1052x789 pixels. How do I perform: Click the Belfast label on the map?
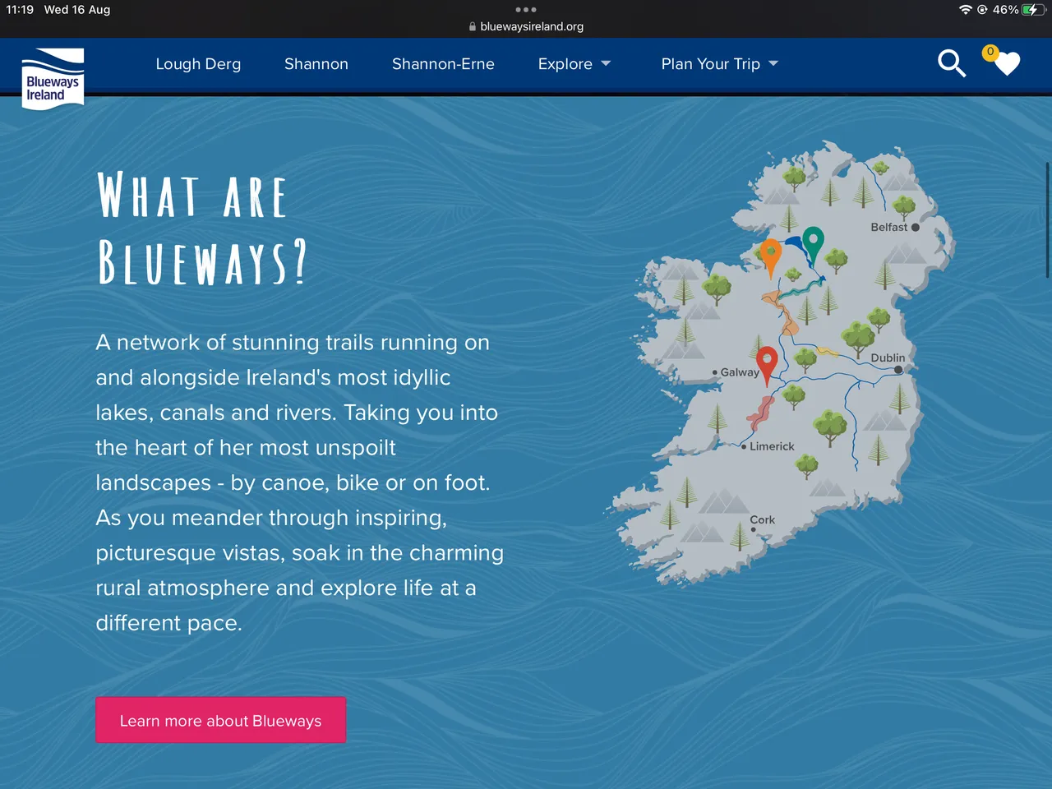889,227
